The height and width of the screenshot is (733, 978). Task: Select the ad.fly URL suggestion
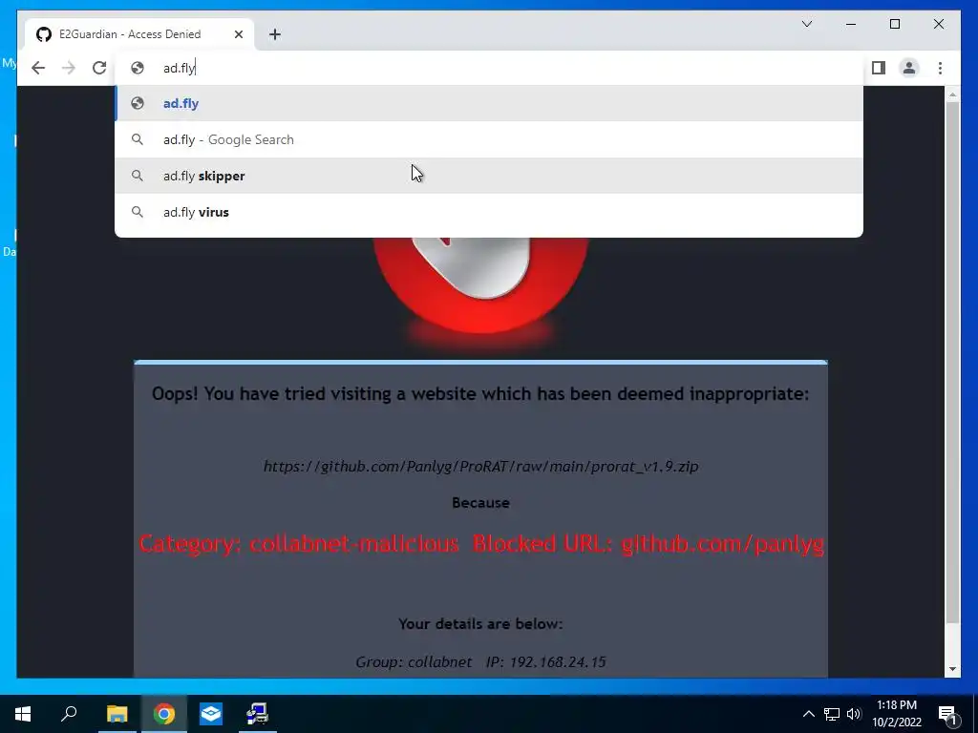[x=489, y=103]
